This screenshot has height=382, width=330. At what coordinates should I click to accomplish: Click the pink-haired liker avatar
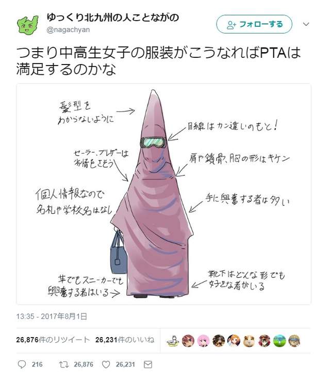[x=203, y=341]
